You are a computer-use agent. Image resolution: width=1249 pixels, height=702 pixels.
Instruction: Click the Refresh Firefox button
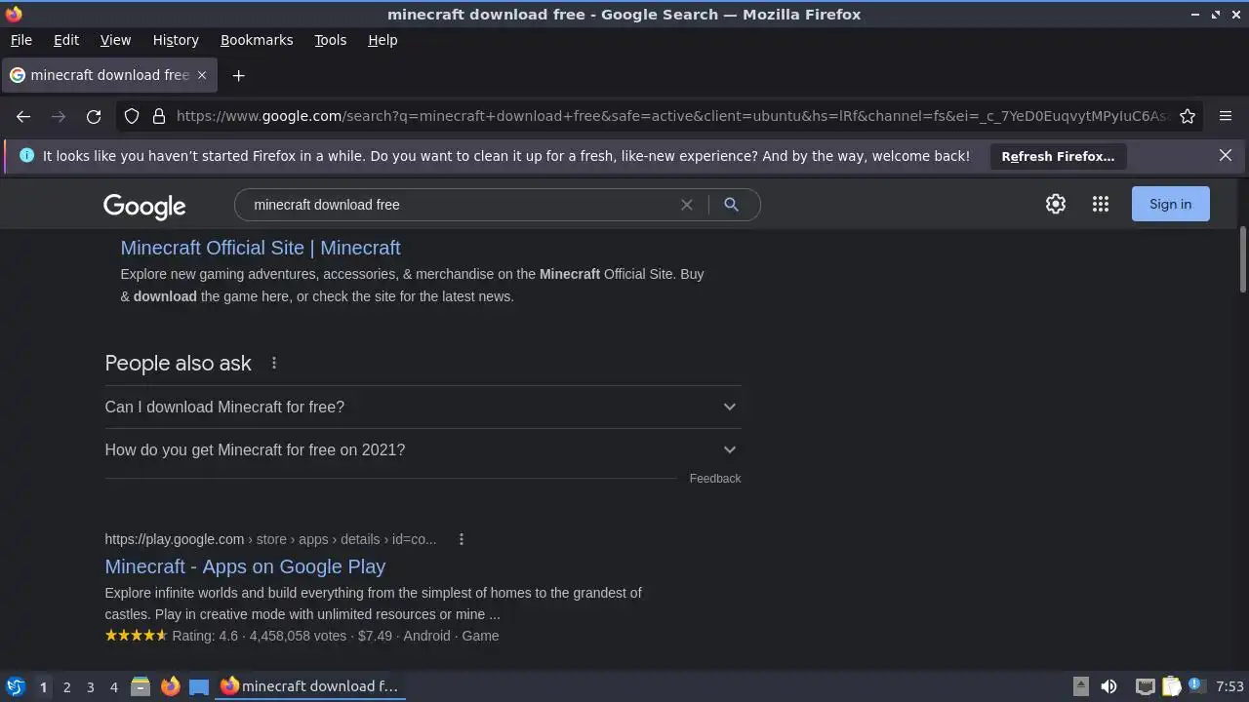point(1058,156)
